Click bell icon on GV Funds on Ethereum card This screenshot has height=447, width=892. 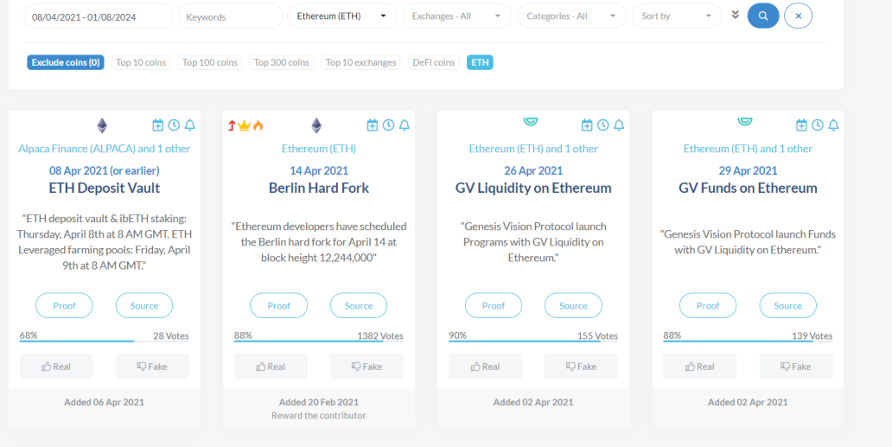click(833, 125)
